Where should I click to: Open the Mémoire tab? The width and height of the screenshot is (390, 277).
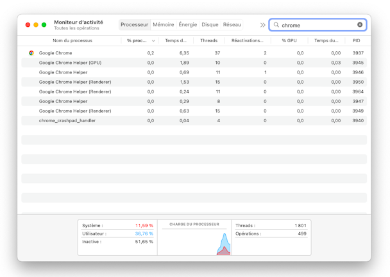[x=164, y=25]
